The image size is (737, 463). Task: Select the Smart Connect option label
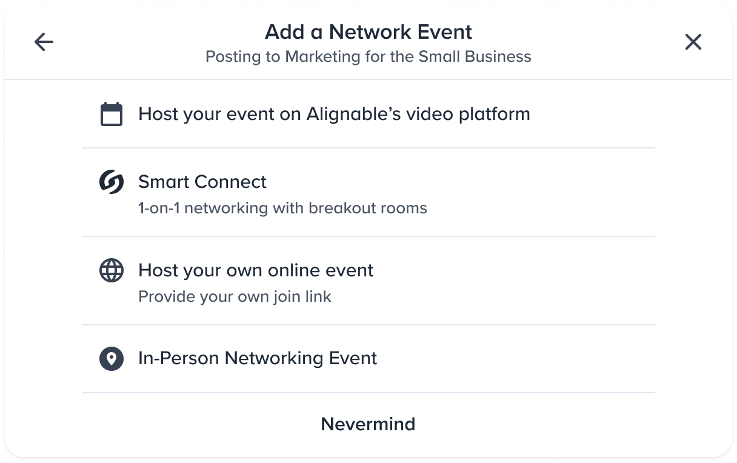(x=202, y=182)
